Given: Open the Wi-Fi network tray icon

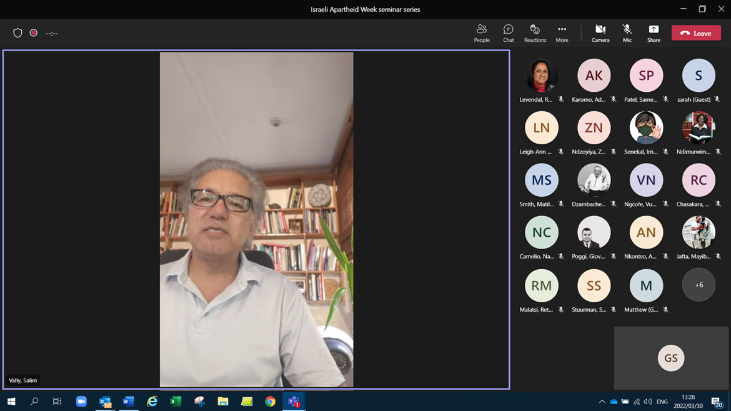Looking at the screenshot, I should pyautogui.click(x=637, y=402).
